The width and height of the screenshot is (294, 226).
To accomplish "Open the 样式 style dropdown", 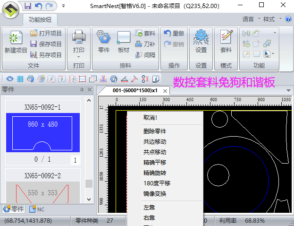I will (272, 19).
